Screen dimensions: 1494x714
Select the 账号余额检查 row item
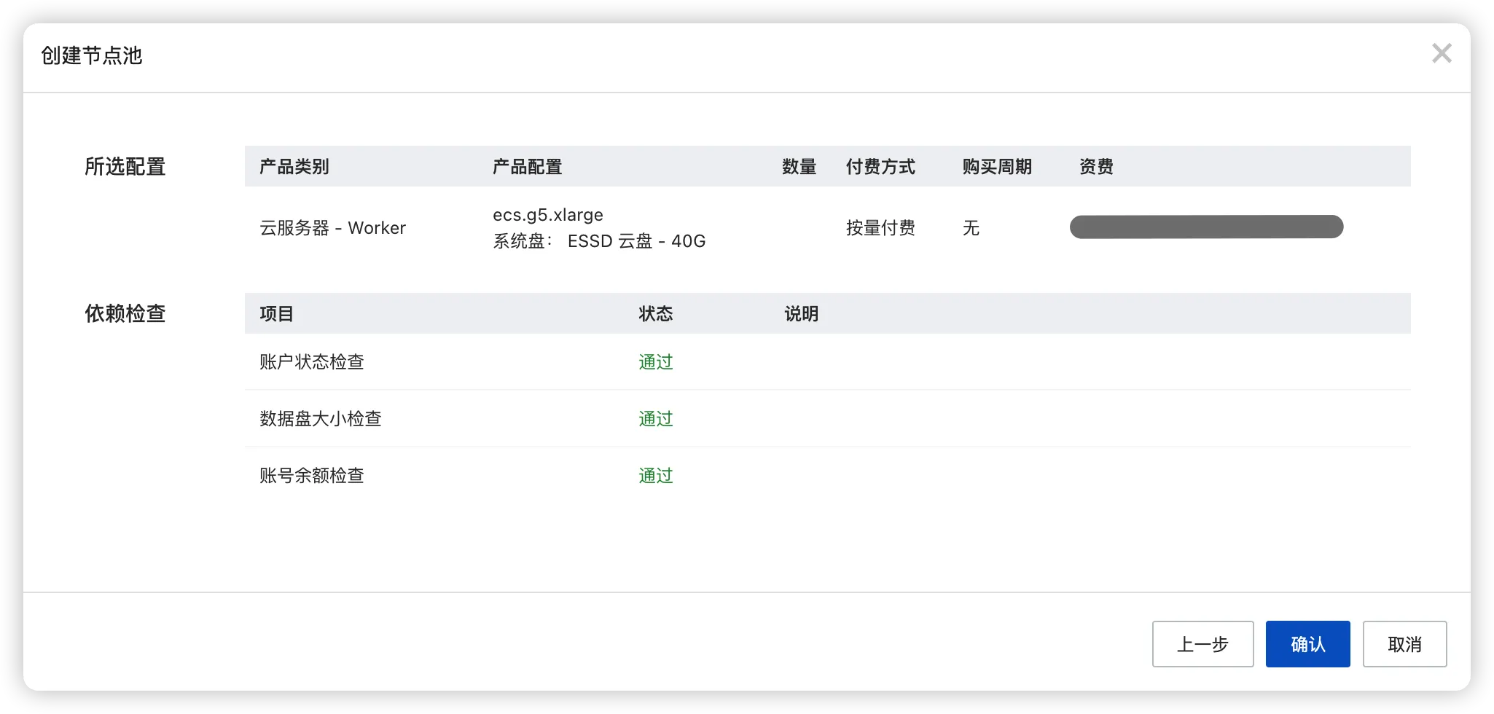click(312, 476)
